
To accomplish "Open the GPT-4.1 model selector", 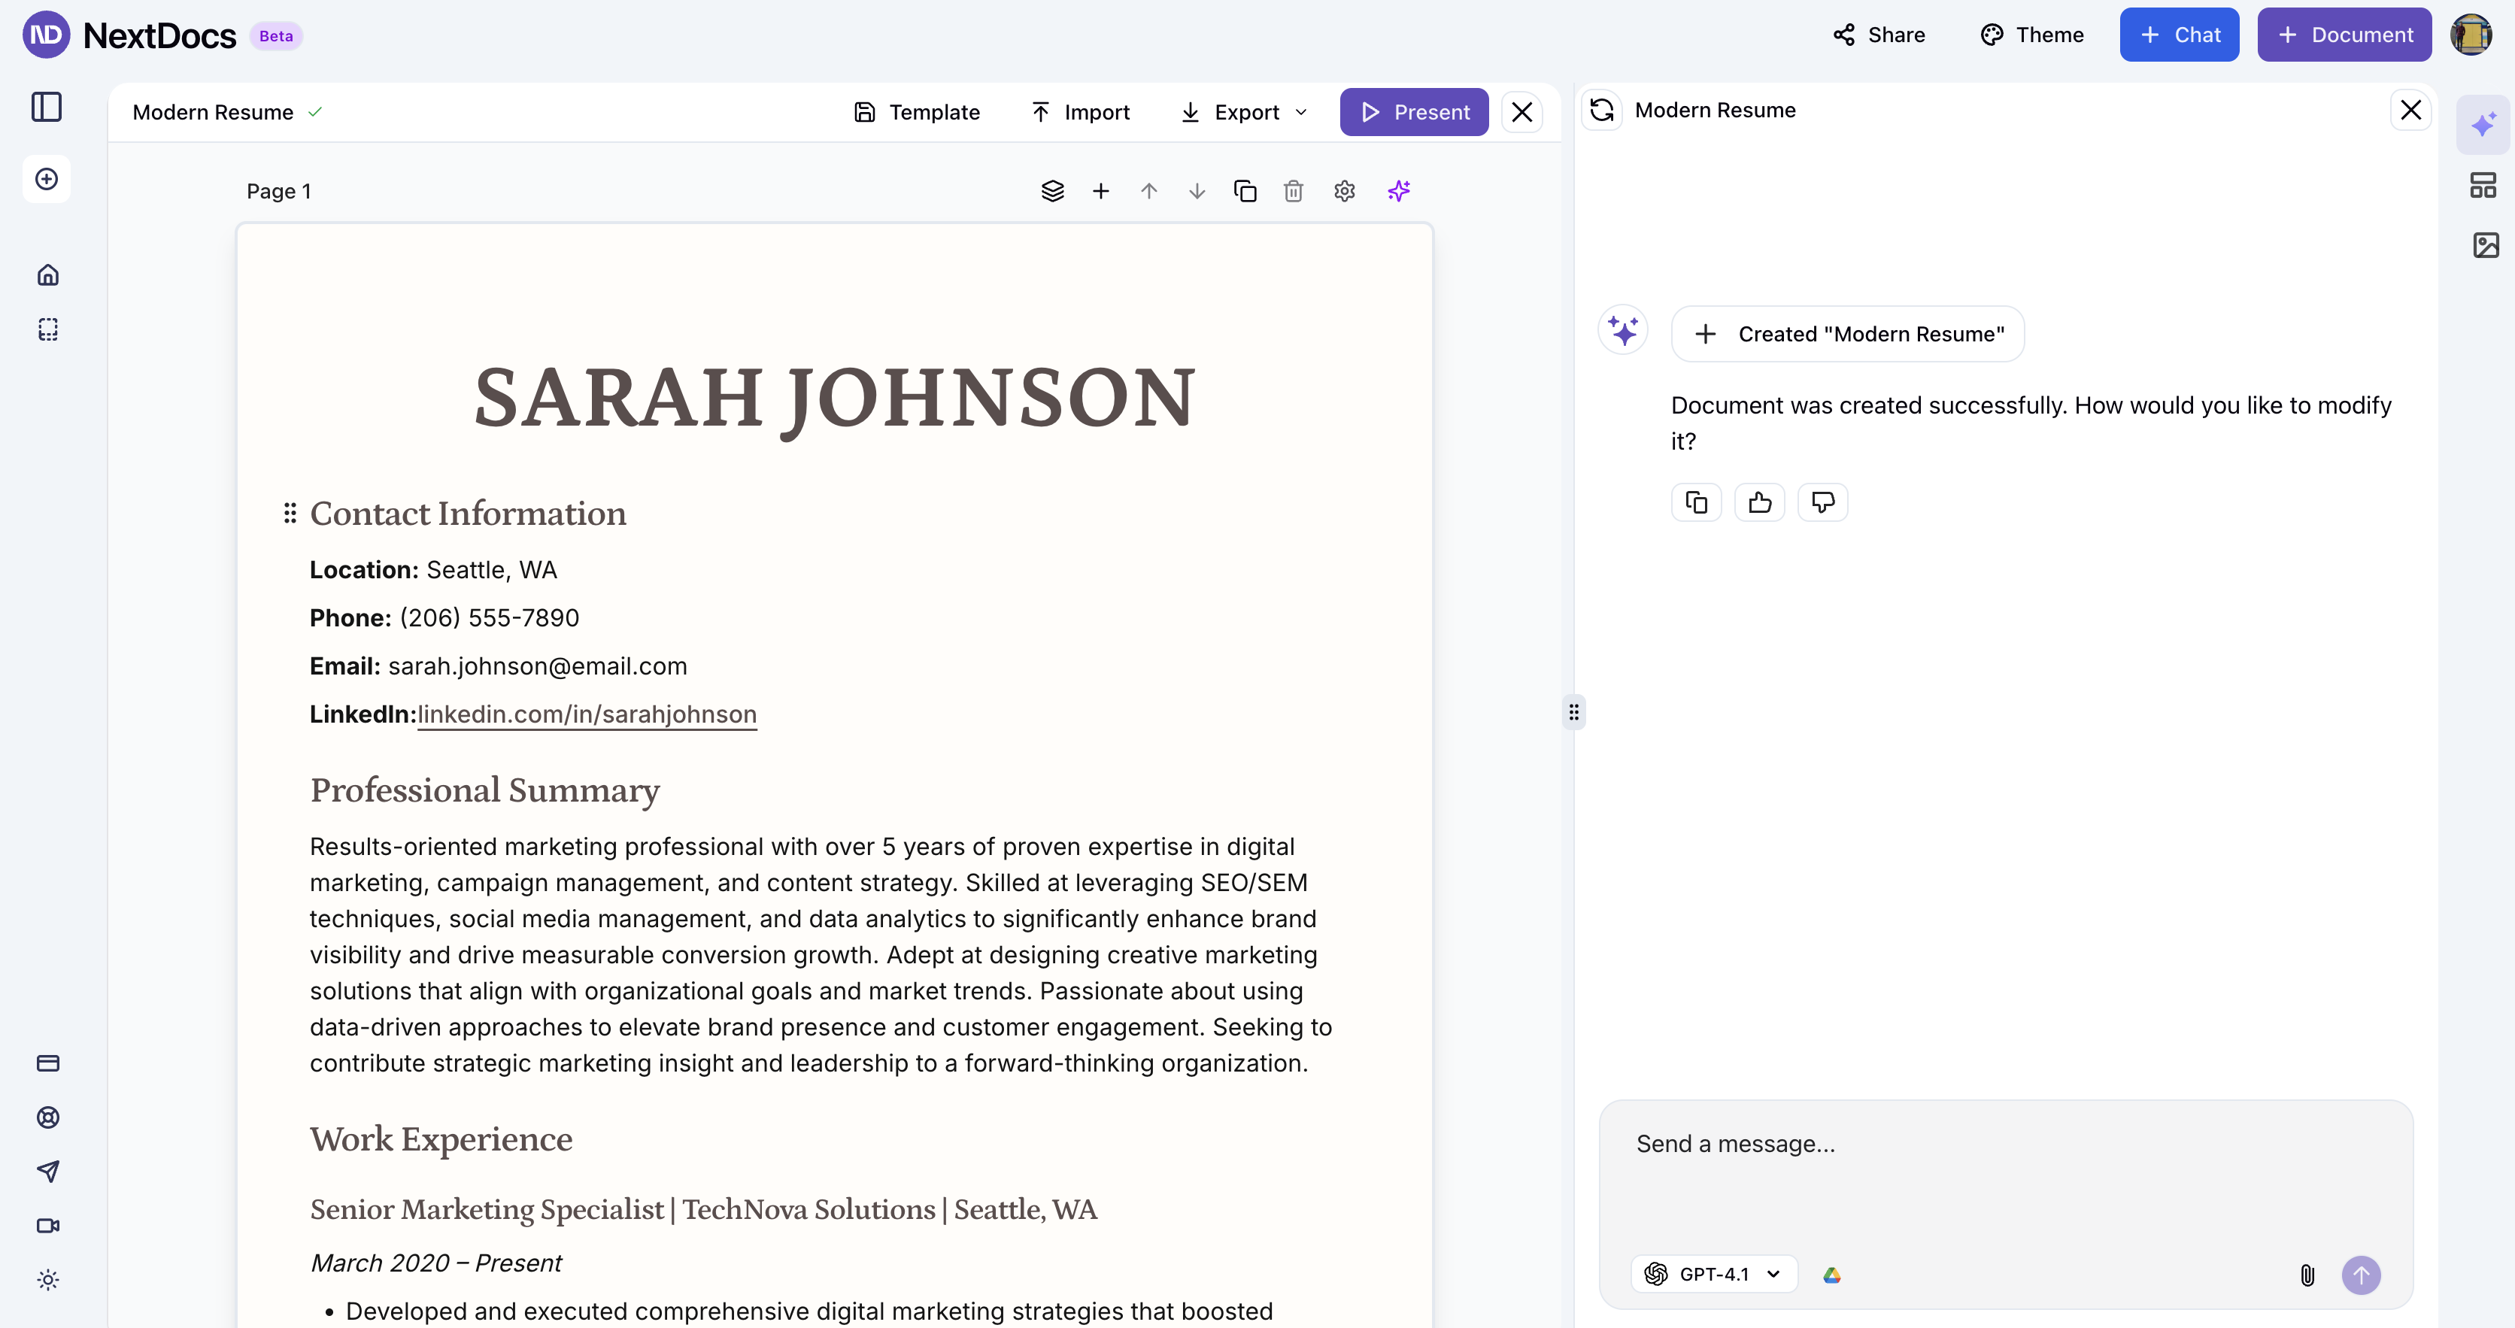I will point(1713,1275).
